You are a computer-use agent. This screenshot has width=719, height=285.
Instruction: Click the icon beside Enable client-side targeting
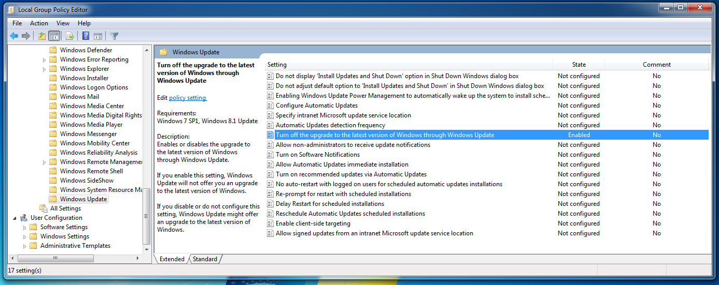(x=270, y=223)
